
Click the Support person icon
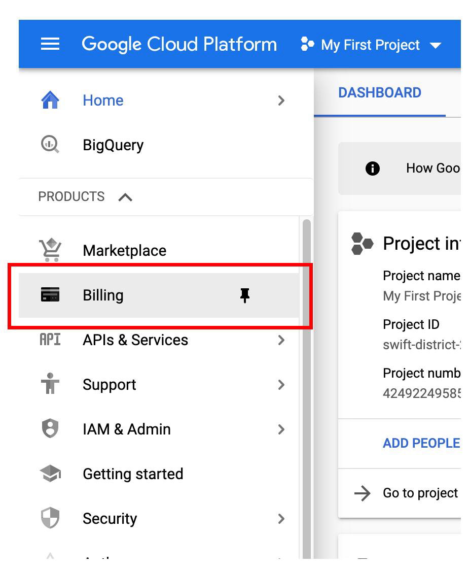tap(50, 384)
